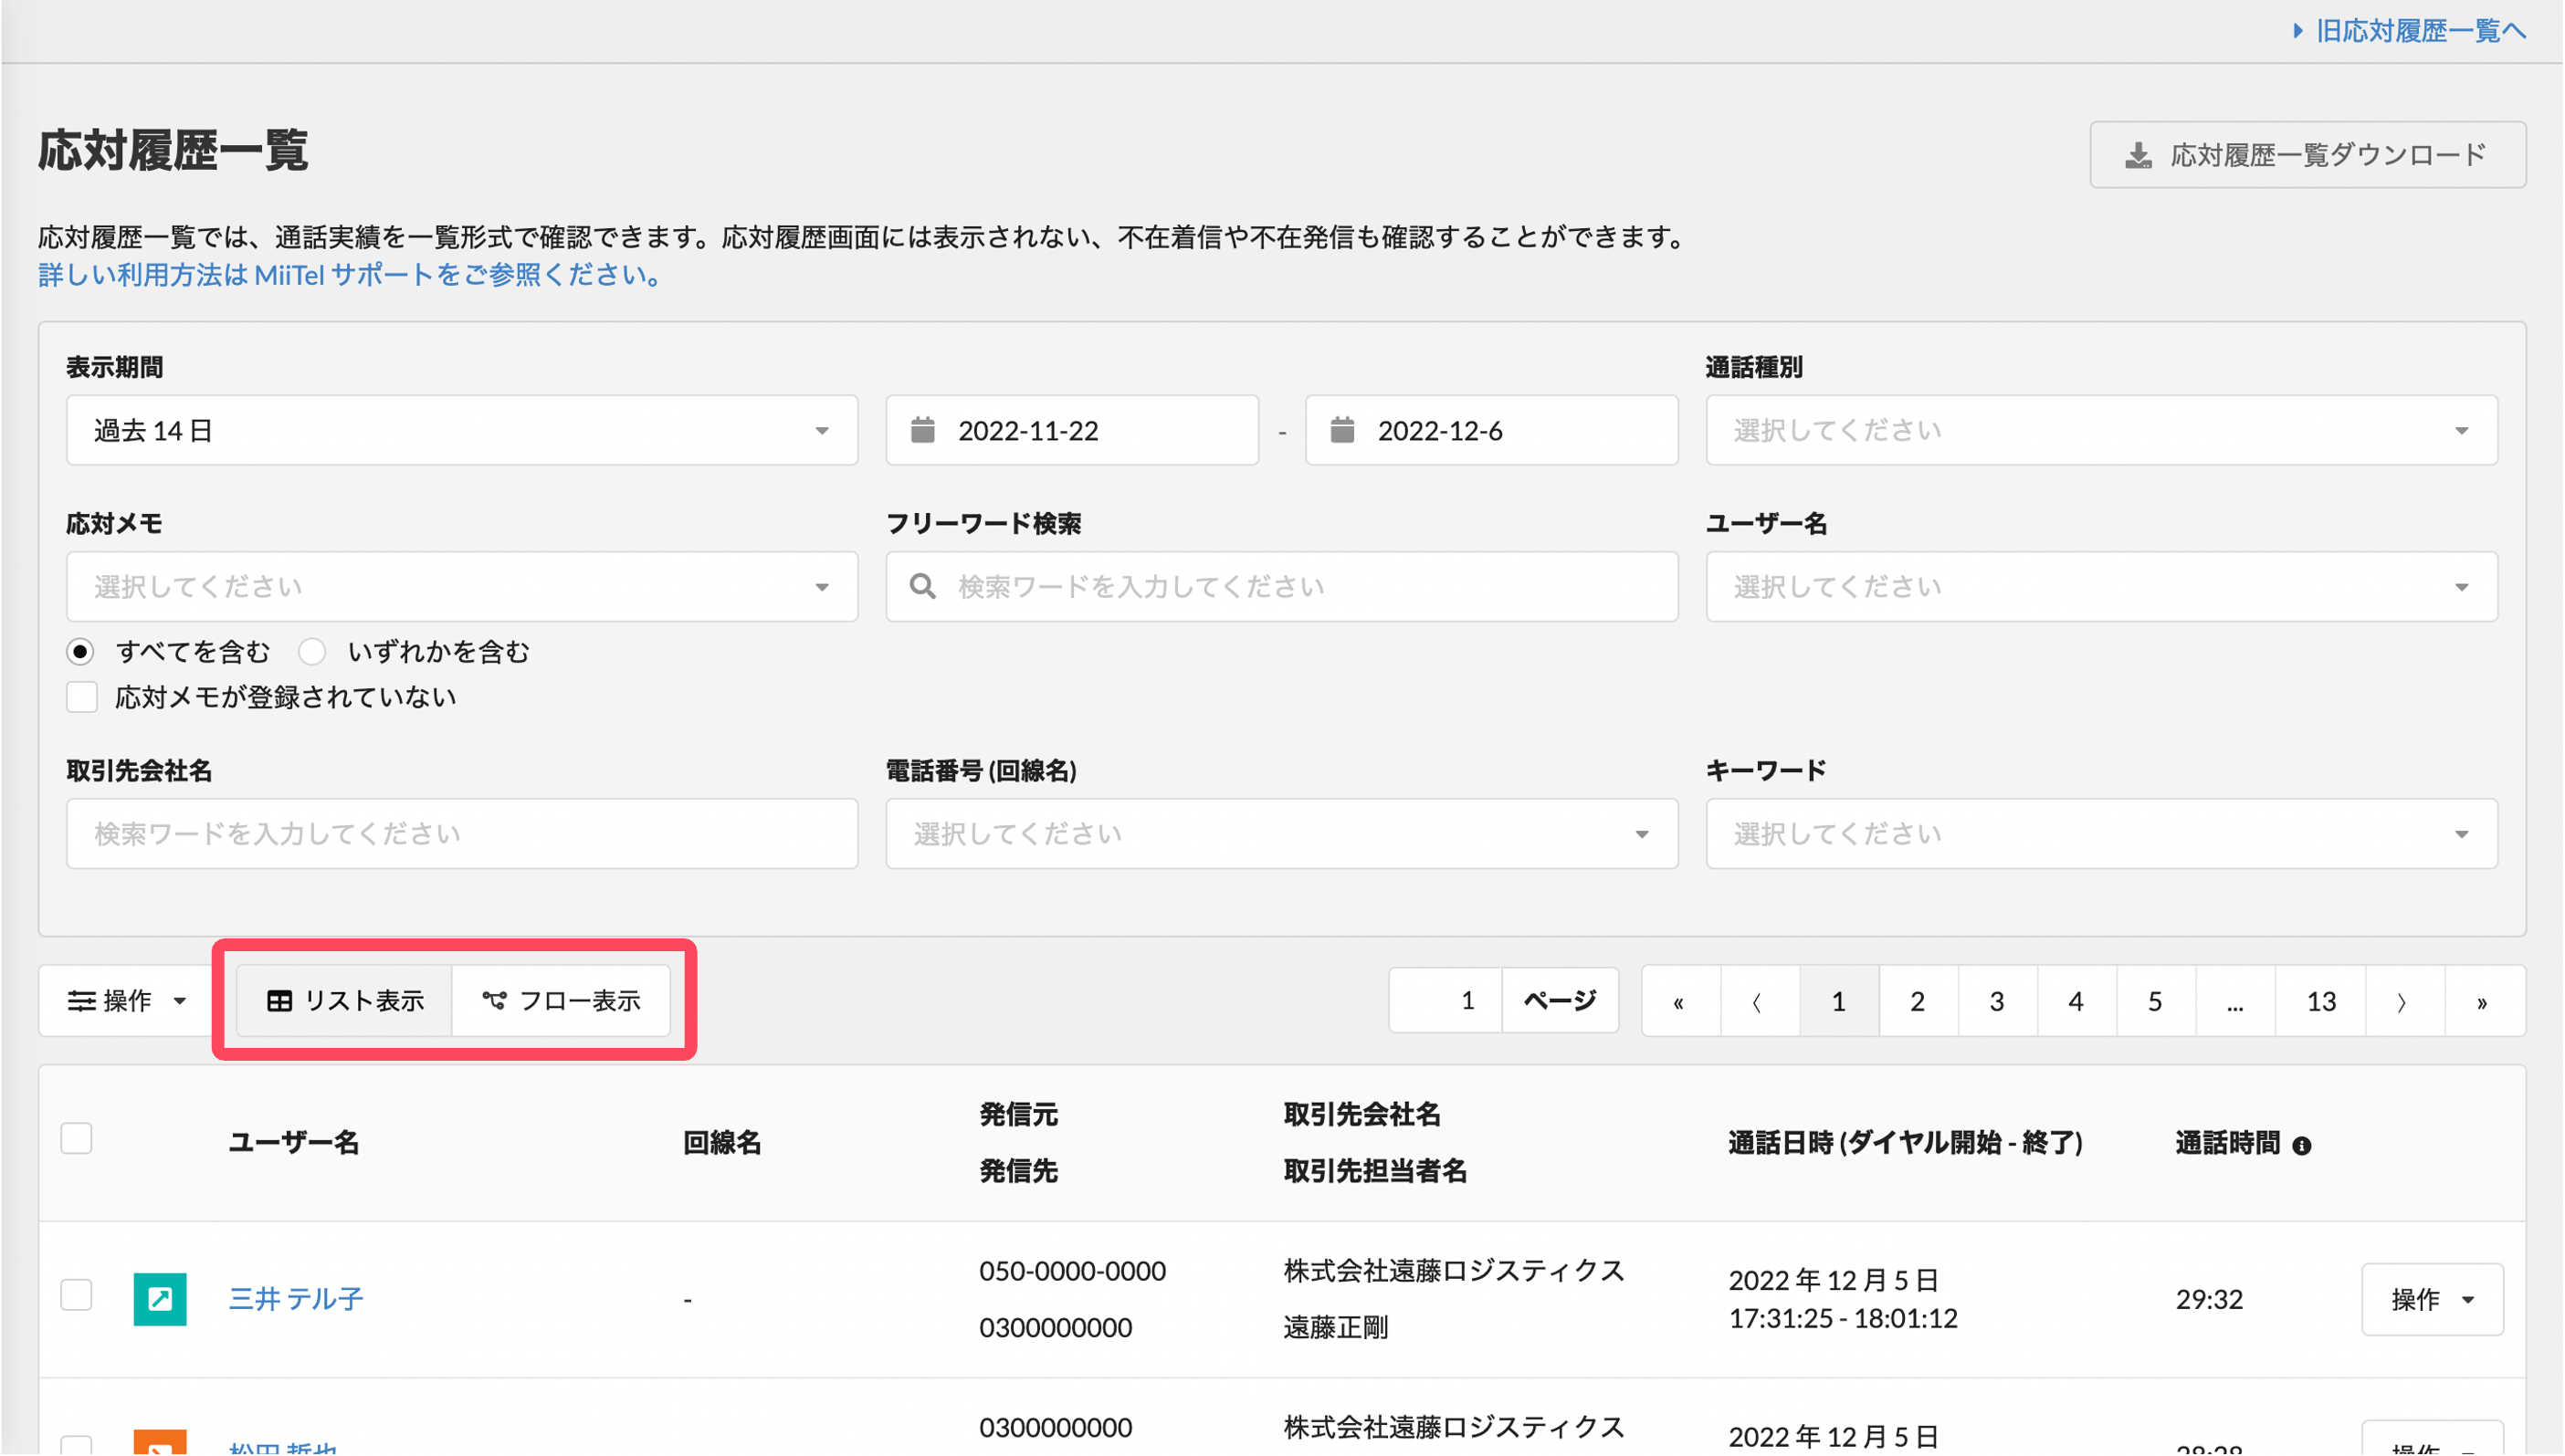Go to page 2
Viewport: 2565px width, 1456px height.
1918,1001
